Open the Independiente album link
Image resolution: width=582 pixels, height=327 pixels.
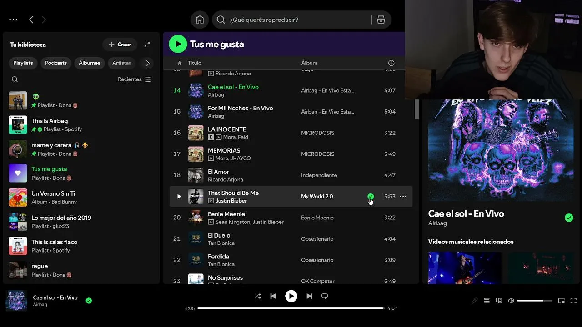(x=319, y=175)
